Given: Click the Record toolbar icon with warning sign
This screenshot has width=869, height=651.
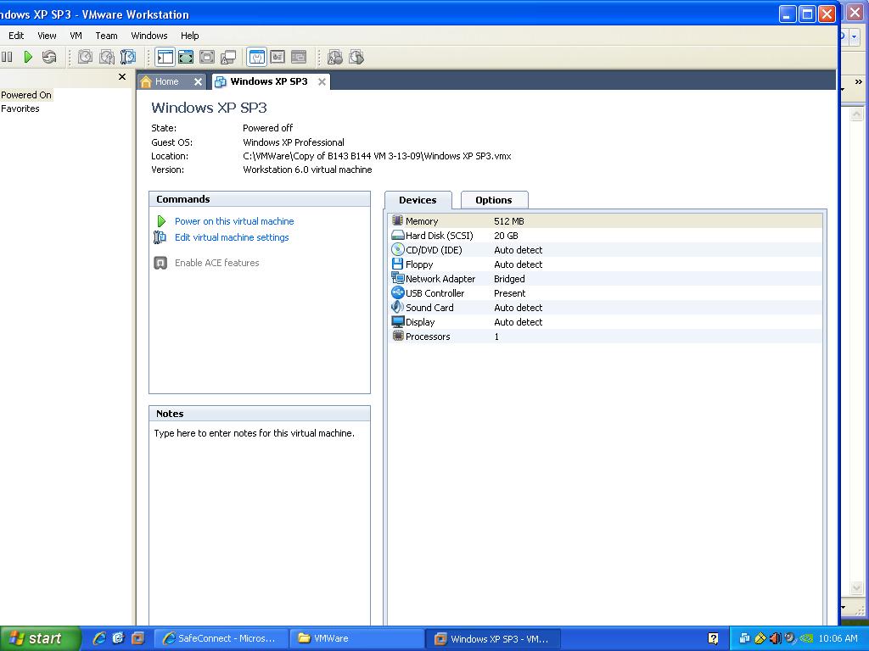Looking at the screenshot, I should pos(335,57).
